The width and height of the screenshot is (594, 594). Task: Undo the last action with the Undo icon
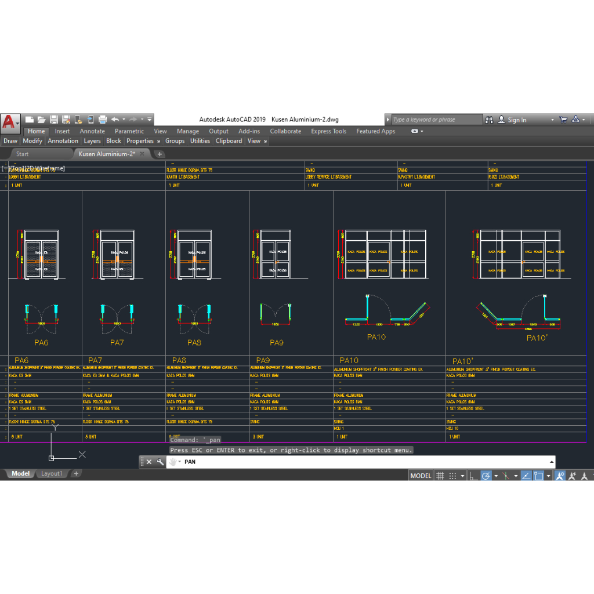pyautogui.click(x=114, y=119)
